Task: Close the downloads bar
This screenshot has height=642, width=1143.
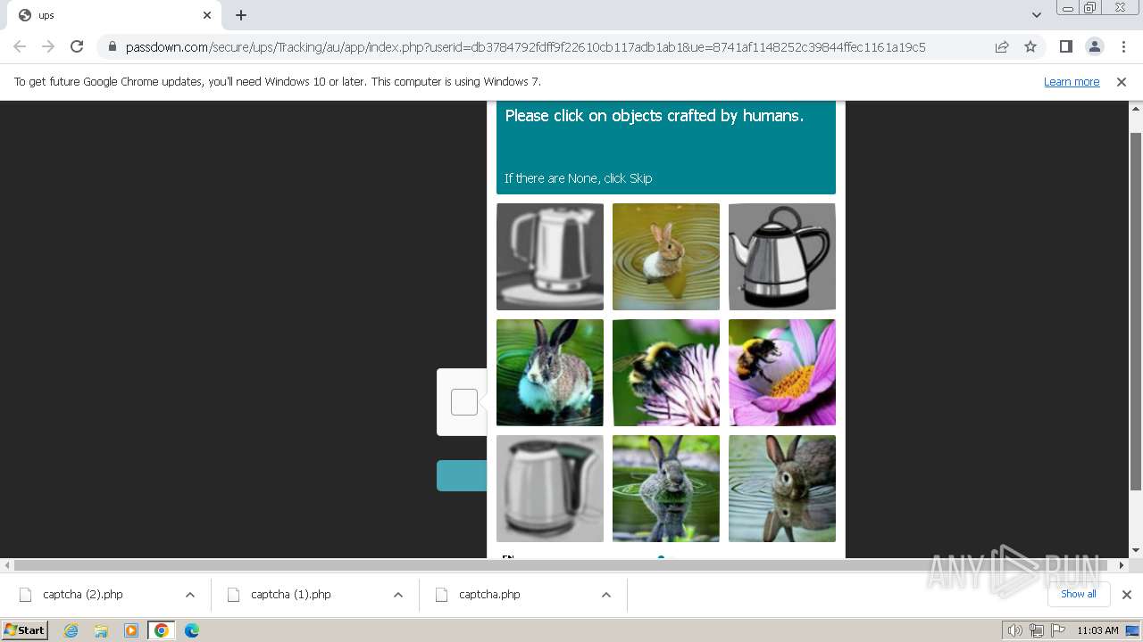Action: point(1127,595)
